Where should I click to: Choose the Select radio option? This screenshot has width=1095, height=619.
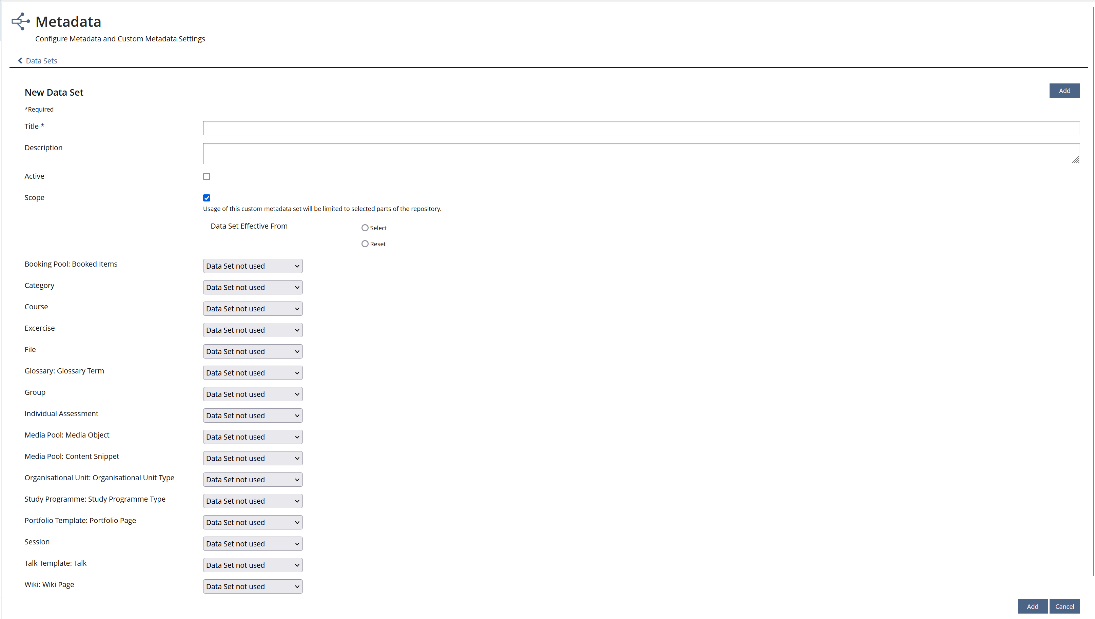365,228
